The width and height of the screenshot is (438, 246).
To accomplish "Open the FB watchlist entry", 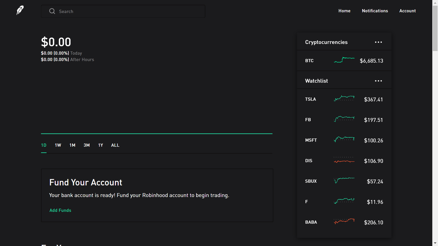I will point(344,120).
